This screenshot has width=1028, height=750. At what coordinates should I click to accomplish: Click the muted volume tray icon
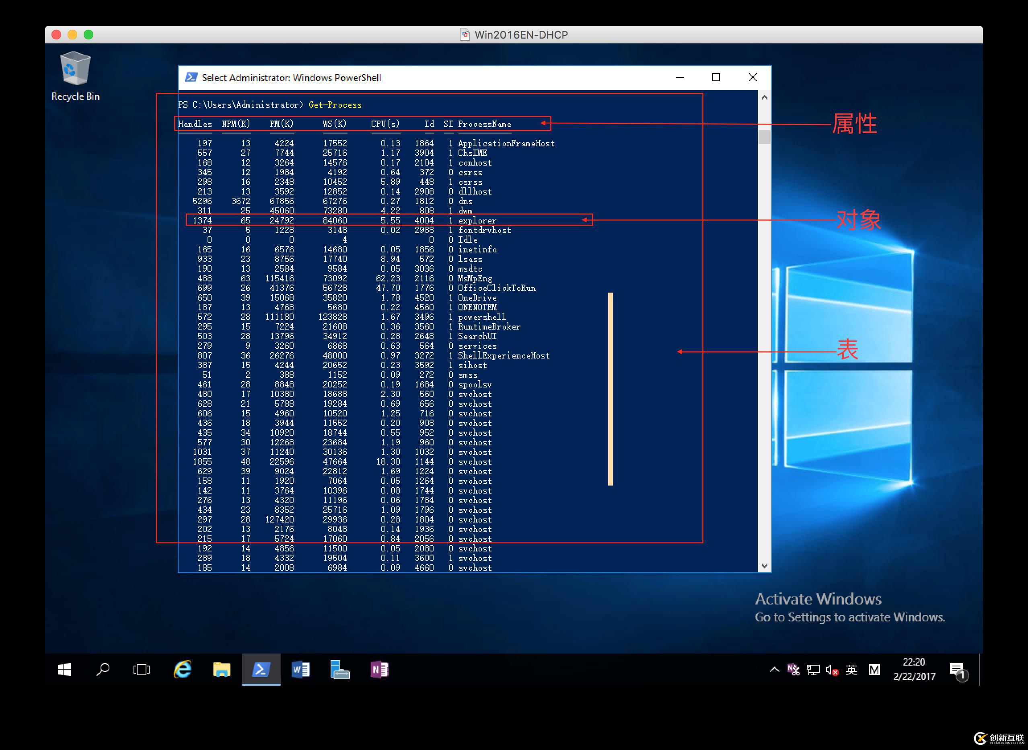pos(832,670)
